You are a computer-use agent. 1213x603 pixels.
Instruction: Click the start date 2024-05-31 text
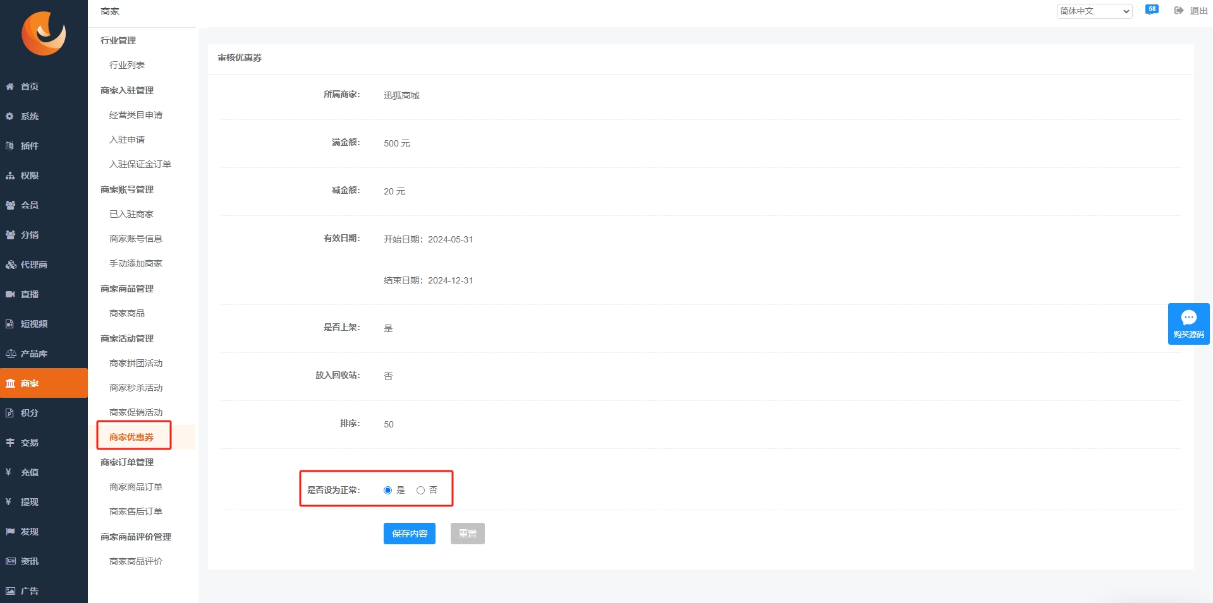[x=451, y=239]
